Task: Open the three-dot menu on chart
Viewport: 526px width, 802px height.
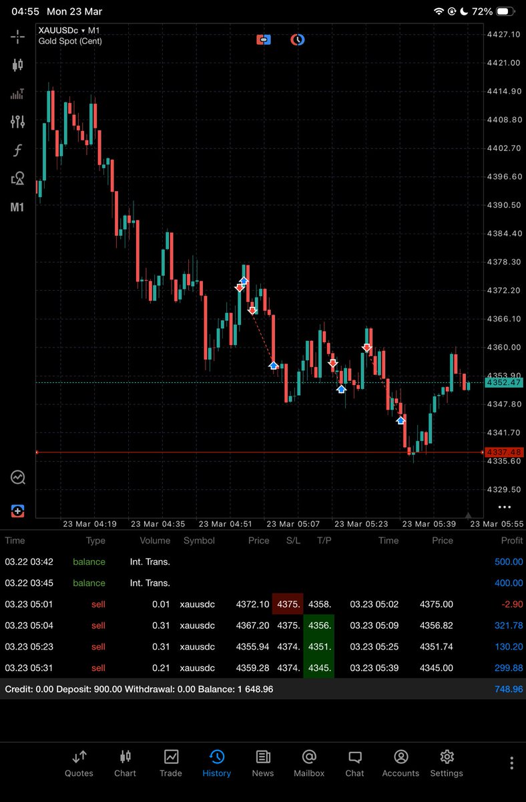Action: click(504, 507)
